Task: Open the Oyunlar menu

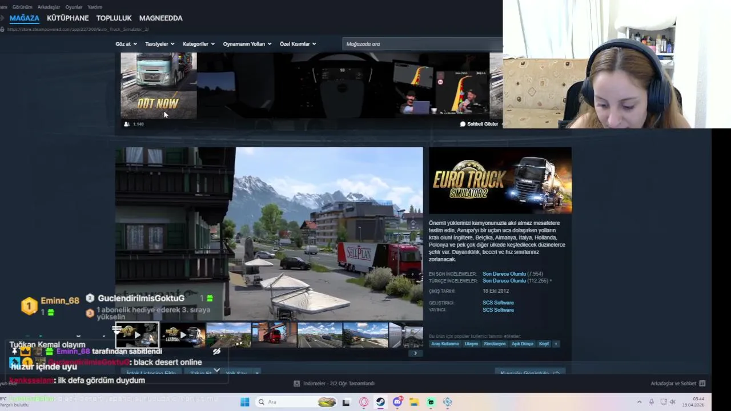Action: click(x=74, y=7)
